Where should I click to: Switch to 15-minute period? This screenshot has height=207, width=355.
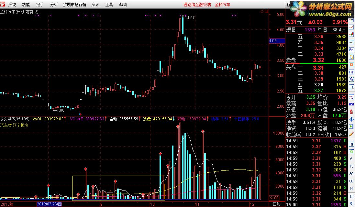[351, 166]
